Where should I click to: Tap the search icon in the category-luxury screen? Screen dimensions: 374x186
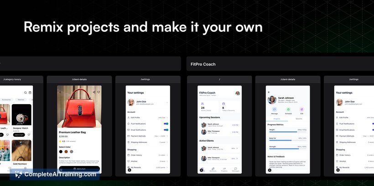tap(25, 92)
